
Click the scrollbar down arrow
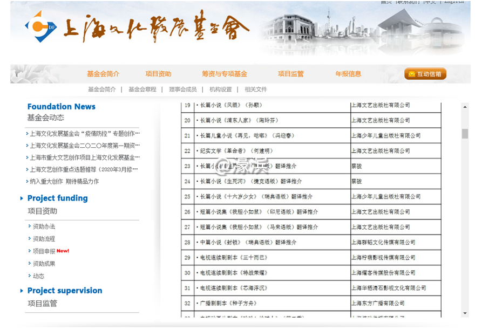click(465, 313)
